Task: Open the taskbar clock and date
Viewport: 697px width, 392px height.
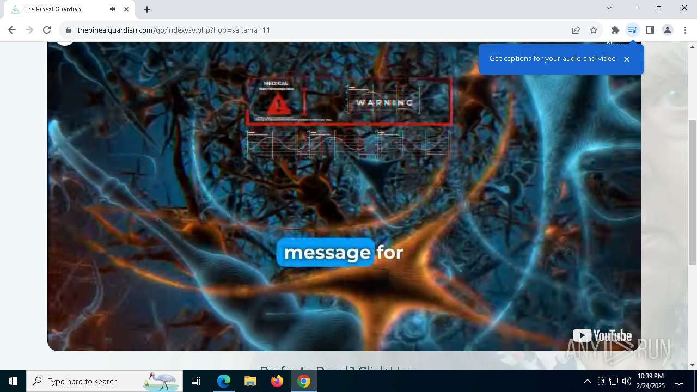Action: pyautogui.click(x=650, y=381)
